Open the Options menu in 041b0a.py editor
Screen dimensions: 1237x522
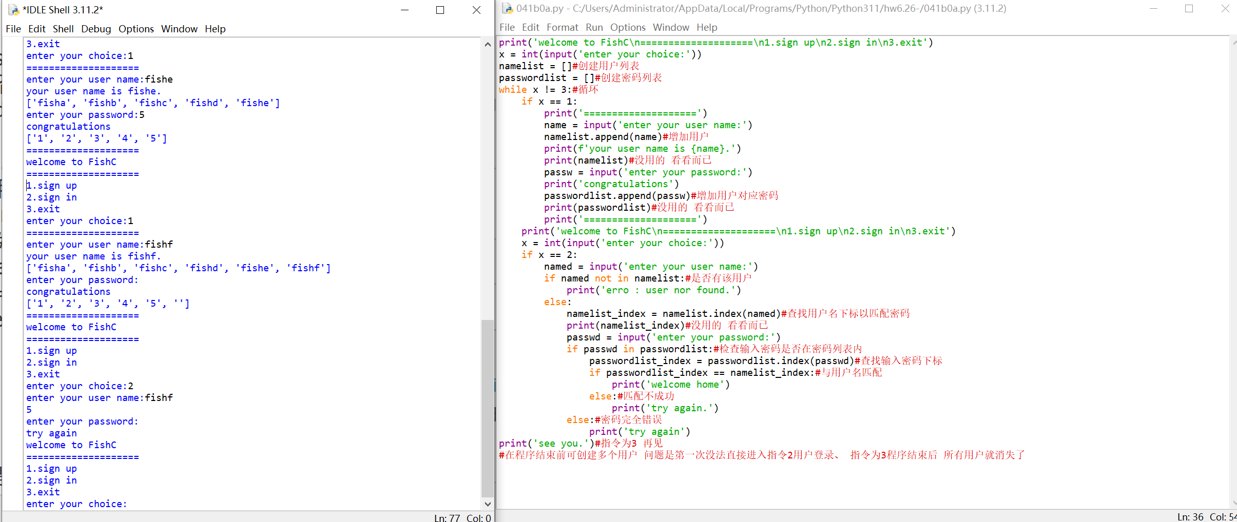pos(628,27)
